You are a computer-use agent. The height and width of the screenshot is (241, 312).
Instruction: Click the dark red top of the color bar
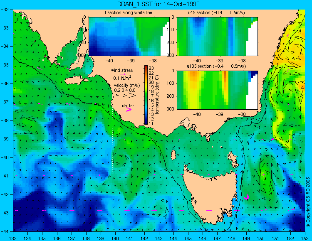point(146,67)
